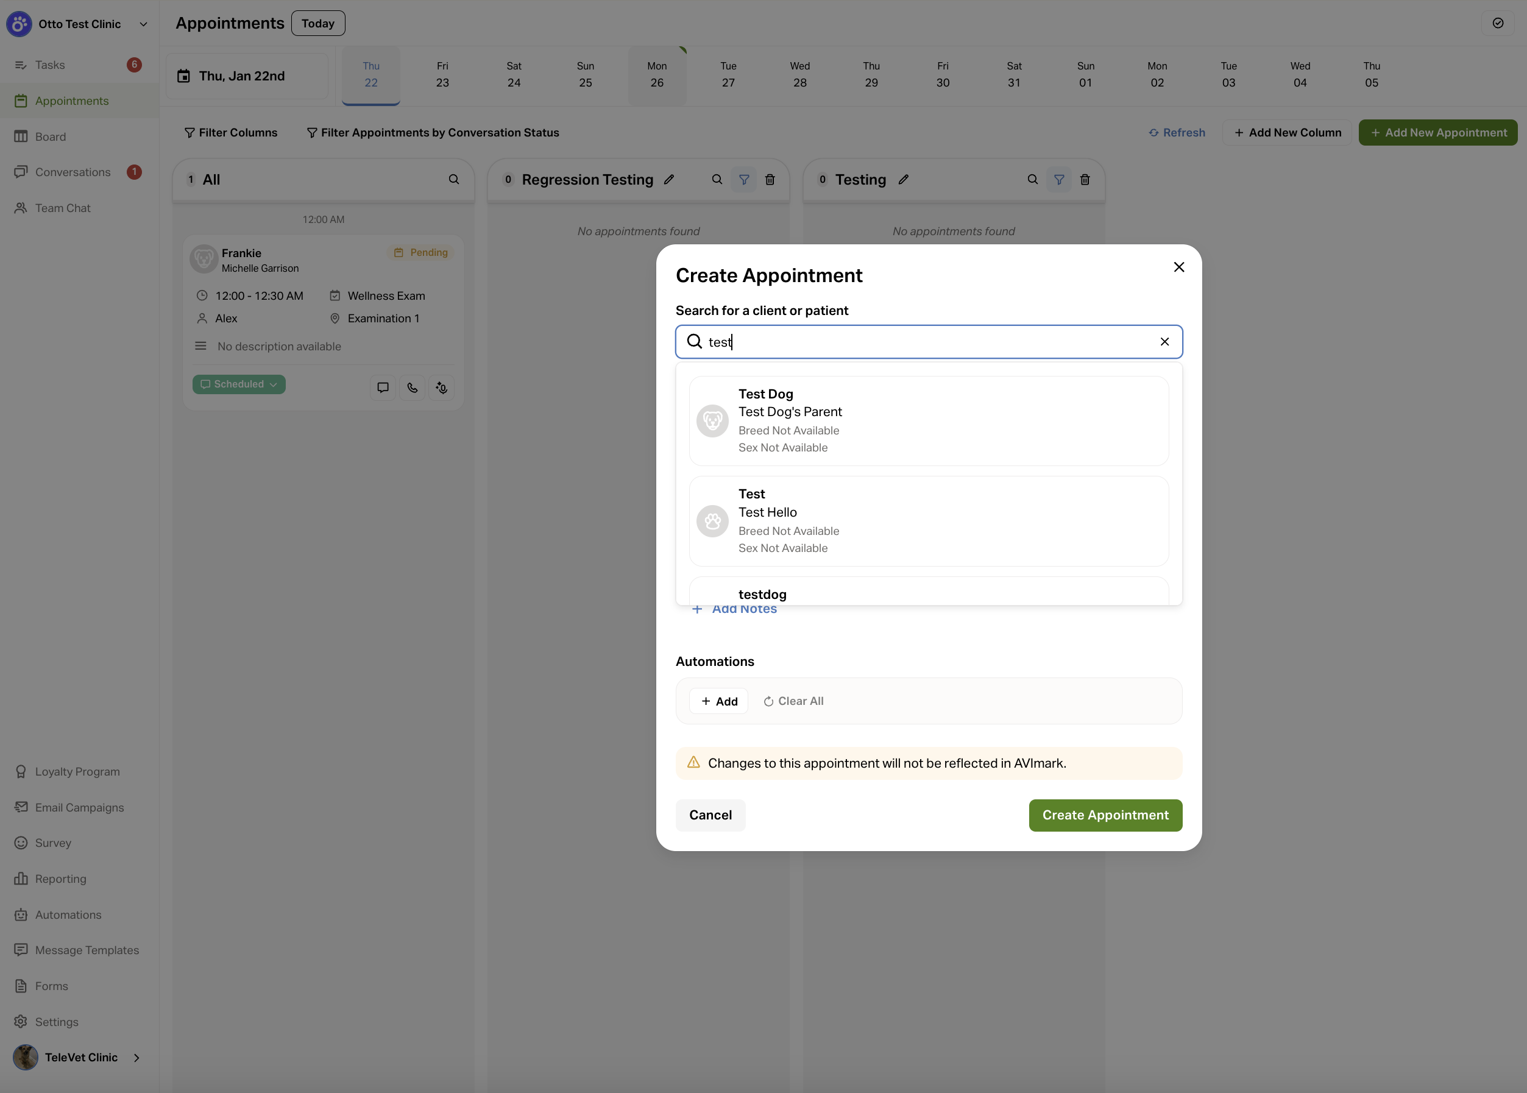This screenshot has height=1093, width=1527.
Task: Edit the Regression Testing column name
Action: tap(669, 180)
